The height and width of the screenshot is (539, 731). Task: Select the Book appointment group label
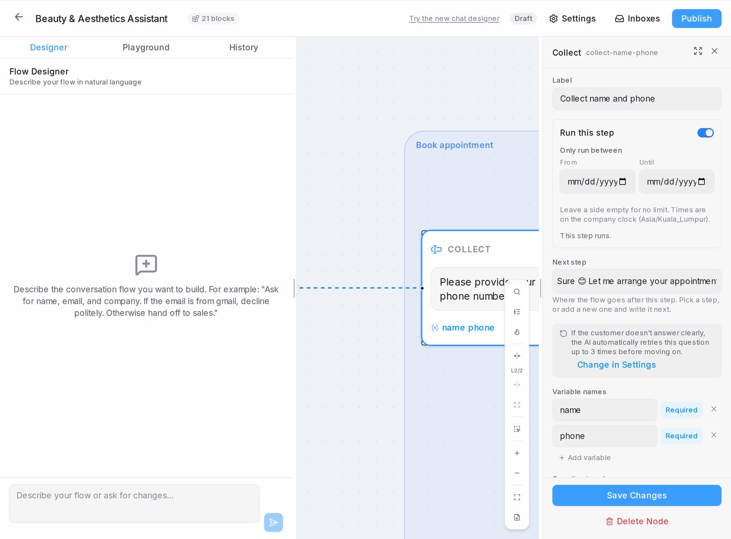click(x=454, y=145)
